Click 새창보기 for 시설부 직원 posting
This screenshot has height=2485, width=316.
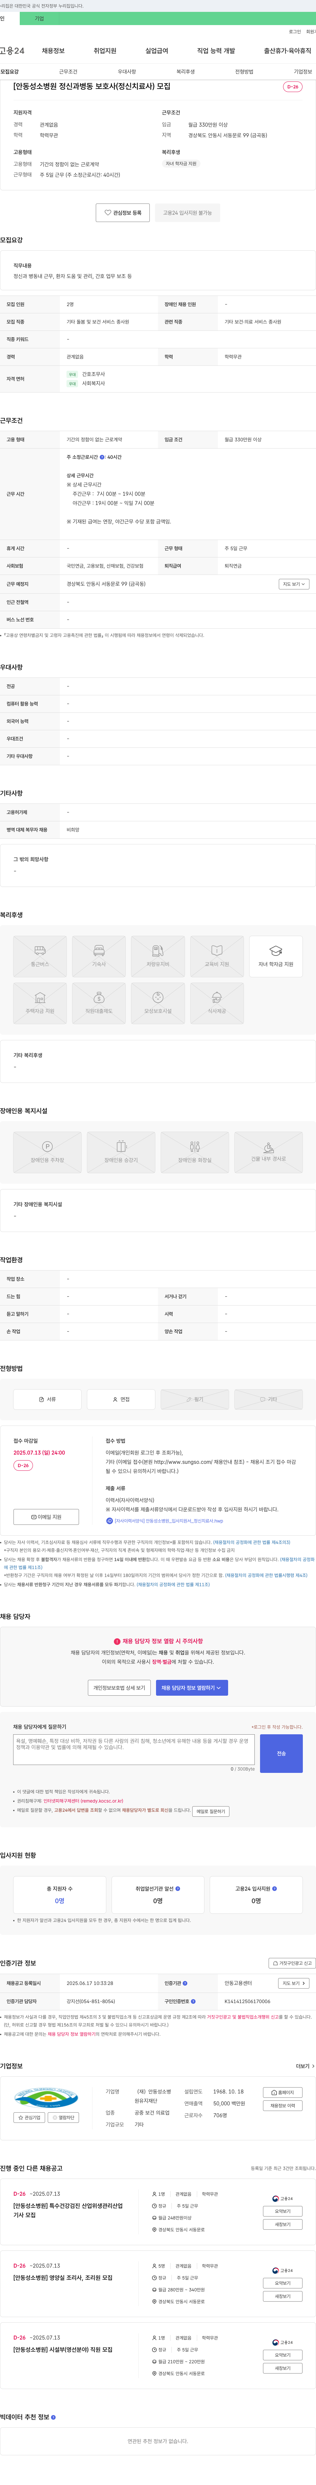point(283,2368)
